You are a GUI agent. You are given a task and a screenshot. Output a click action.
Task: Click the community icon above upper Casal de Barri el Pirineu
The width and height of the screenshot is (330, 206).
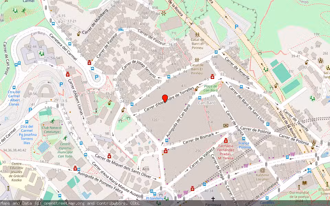[197, 35]
